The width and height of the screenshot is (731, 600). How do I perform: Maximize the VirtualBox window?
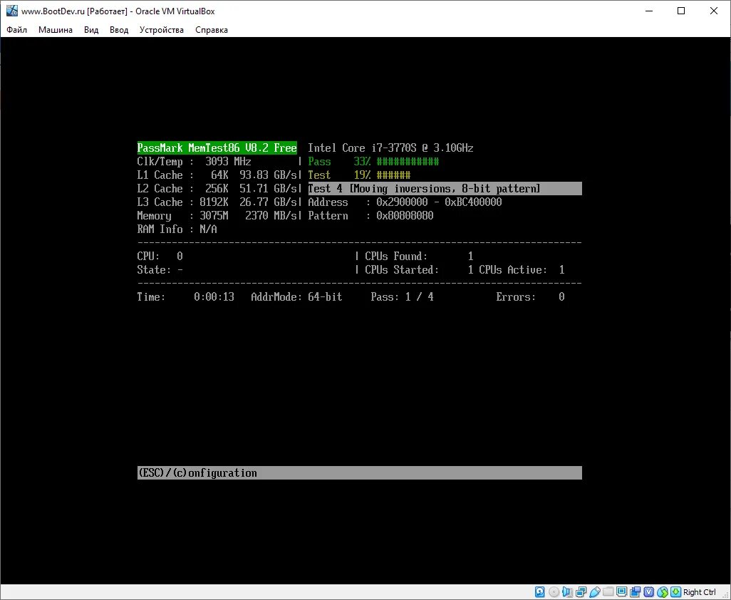click(x=681, y=11)
